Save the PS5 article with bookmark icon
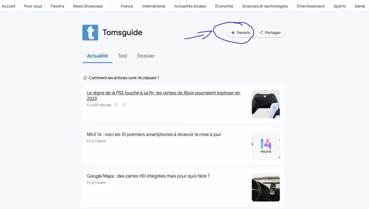The image size is (369, 209). tap(116, 105)
